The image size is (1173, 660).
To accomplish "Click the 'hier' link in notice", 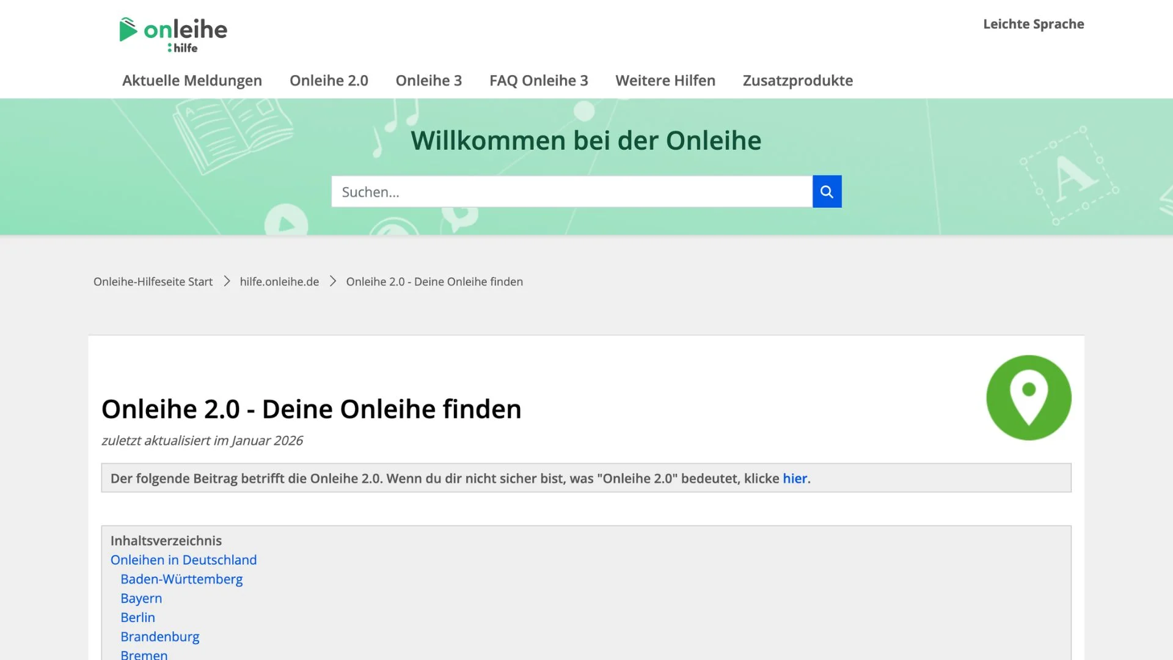I will click(x=795, y=479).
